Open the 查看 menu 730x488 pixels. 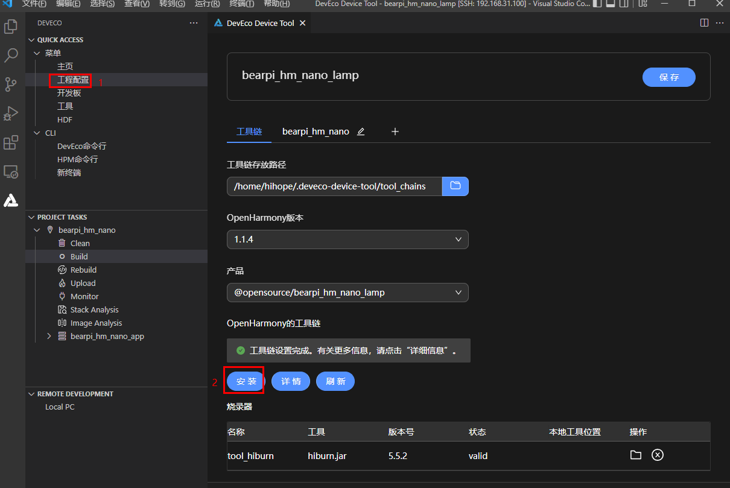(x=137, y=4)
